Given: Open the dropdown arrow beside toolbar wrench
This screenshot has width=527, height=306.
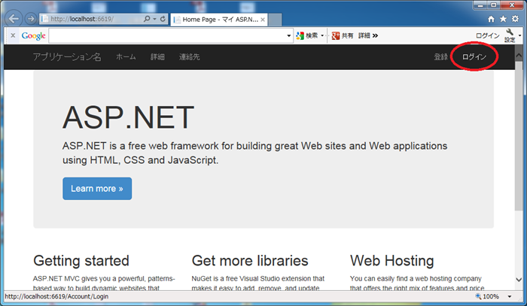Looking at the screenshot, I should pos(519,35).
